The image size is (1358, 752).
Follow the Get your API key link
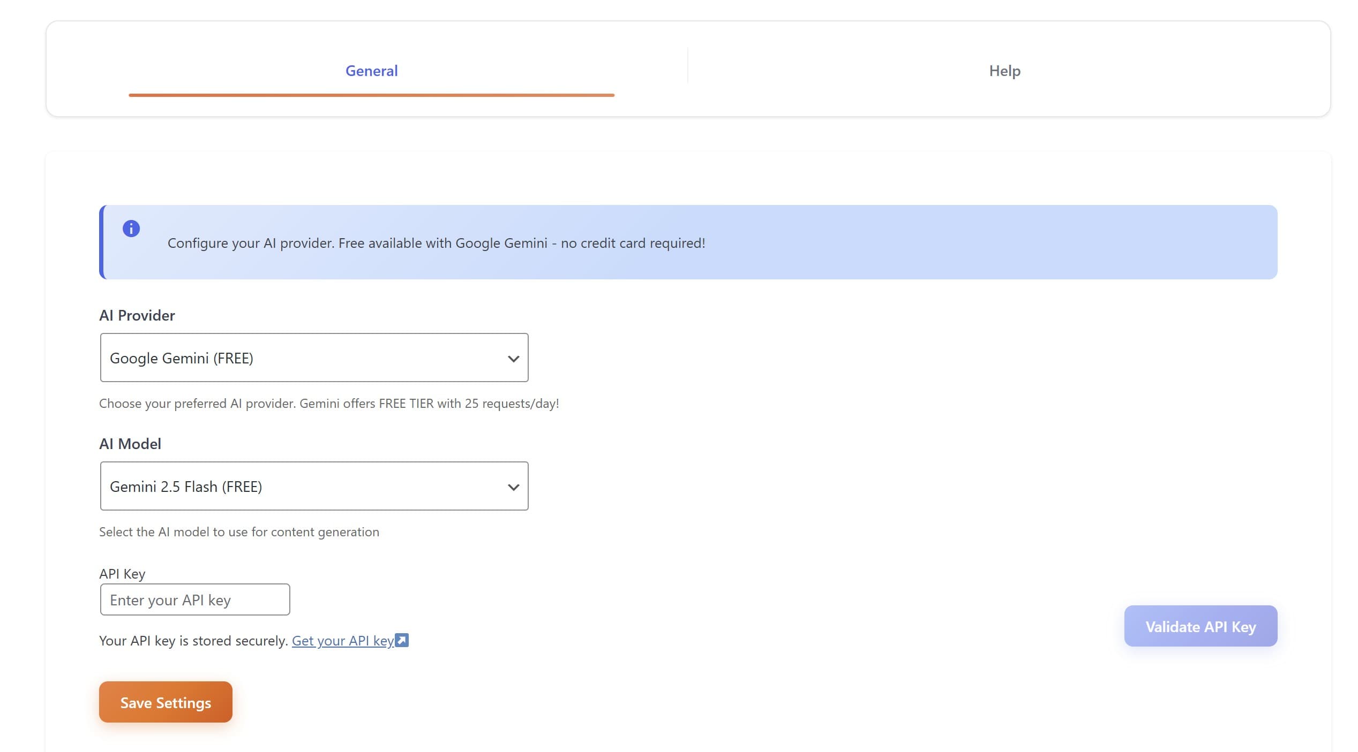(x=342, y=640)
